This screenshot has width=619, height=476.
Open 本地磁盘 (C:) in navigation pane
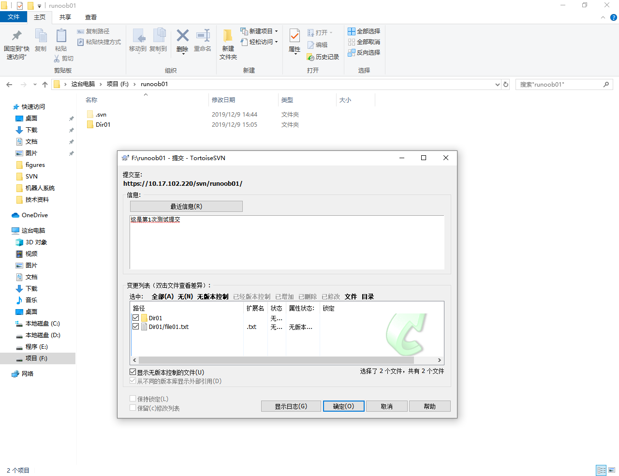tap(43, 324)
